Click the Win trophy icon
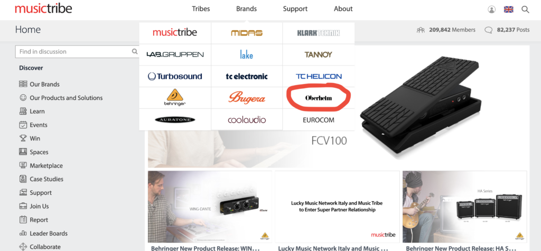The image size is (541, 251). 23,138
